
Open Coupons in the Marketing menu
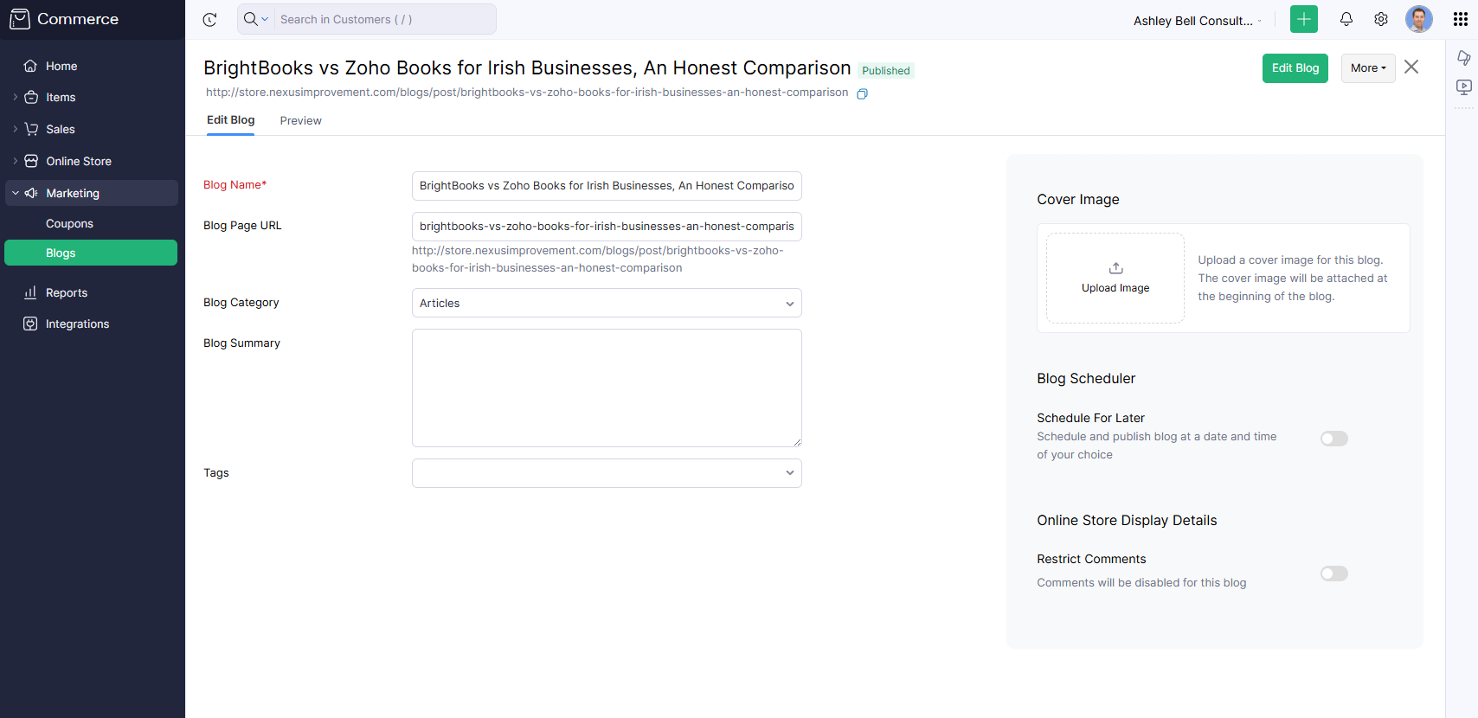[69, 223]
